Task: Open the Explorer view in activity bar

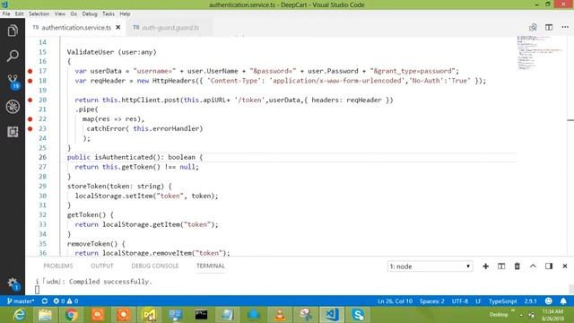Action: pyautogui.click(x=13, y=31)
